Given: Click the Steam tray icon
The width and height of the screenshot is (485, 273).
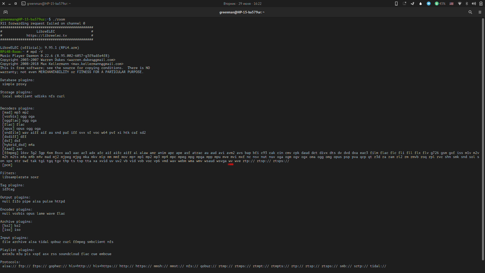Looking at the screenshot, I should (413, 4).
